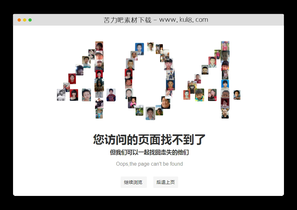Screen dimensions: 297x210
Task: Click the topmost photo of the last 4
Action: click(226, 45)
